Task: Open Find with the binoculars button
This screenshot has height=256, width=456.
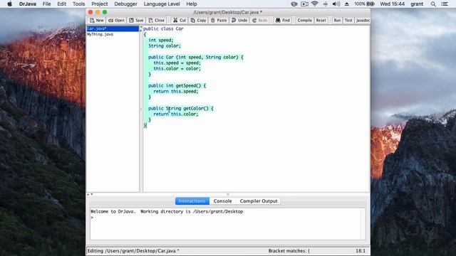Action: [283, 21]
